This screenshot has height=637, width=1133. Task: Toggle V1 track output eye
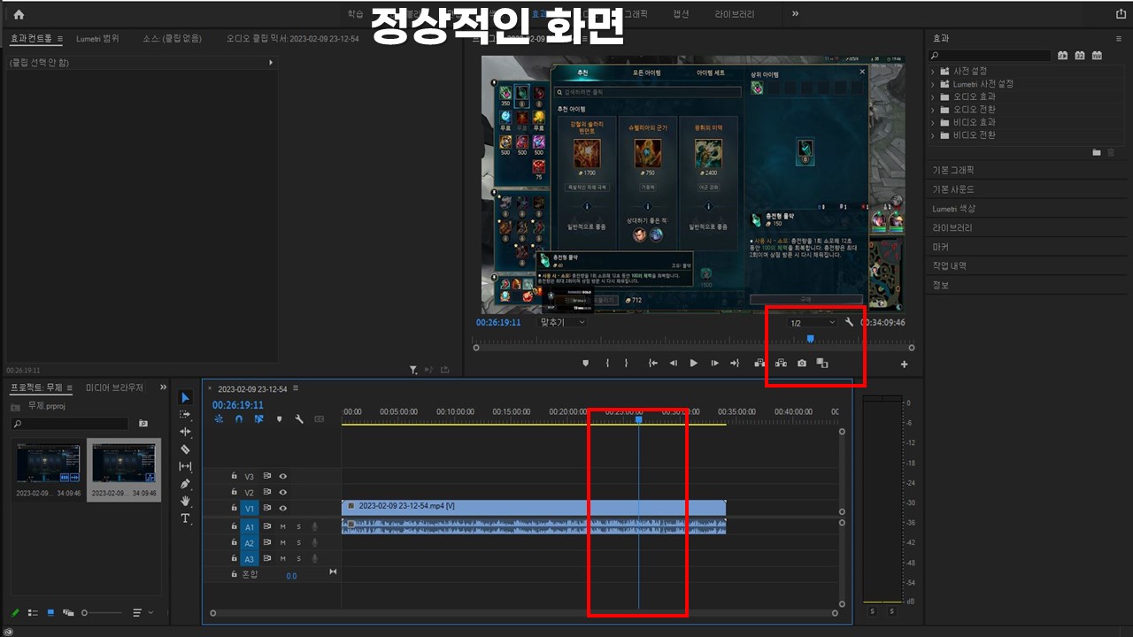coord(283,509)
